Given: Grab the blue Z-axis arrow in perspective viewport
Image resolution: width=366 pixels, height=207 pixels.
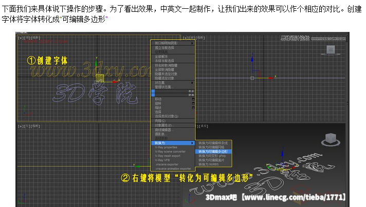Looking at the screenshot, I should click(x=283, y=152).
